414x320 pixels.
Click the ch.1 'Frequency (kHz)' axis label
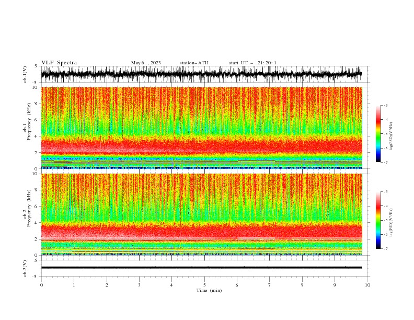click(29, 121)
